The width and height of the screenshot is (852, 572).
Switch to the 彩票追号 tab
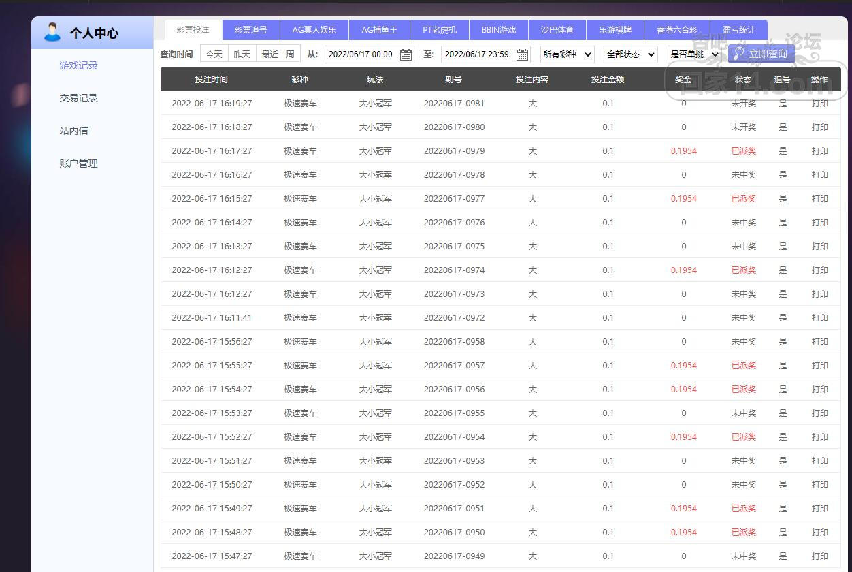pyautogui.click(x=250, y=30)
